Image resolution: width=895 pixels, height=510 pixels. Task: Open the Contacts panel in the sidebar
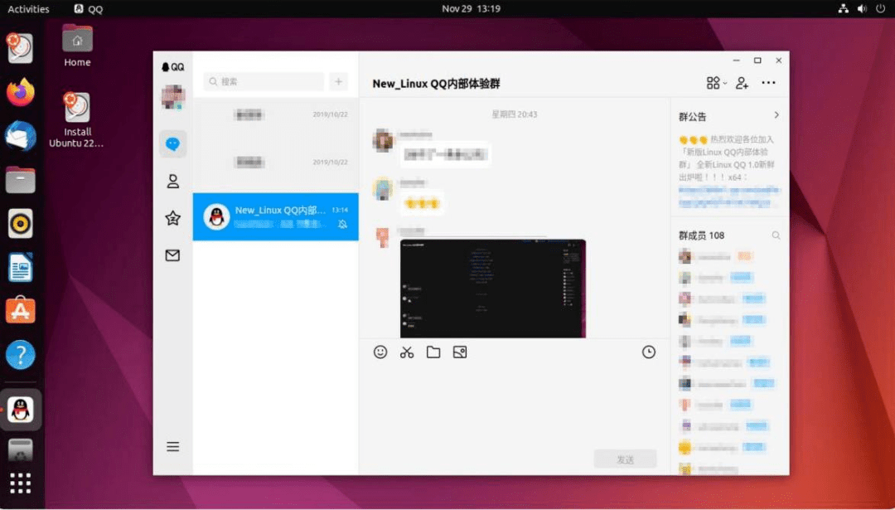point(172,181)
